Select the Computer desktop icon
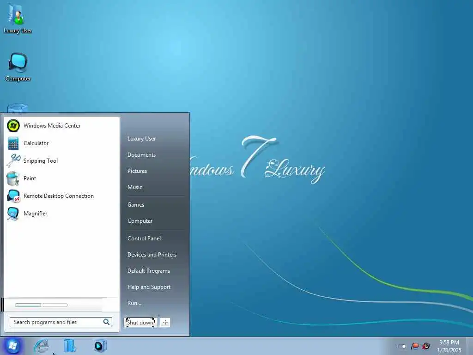 coord(18,67)
